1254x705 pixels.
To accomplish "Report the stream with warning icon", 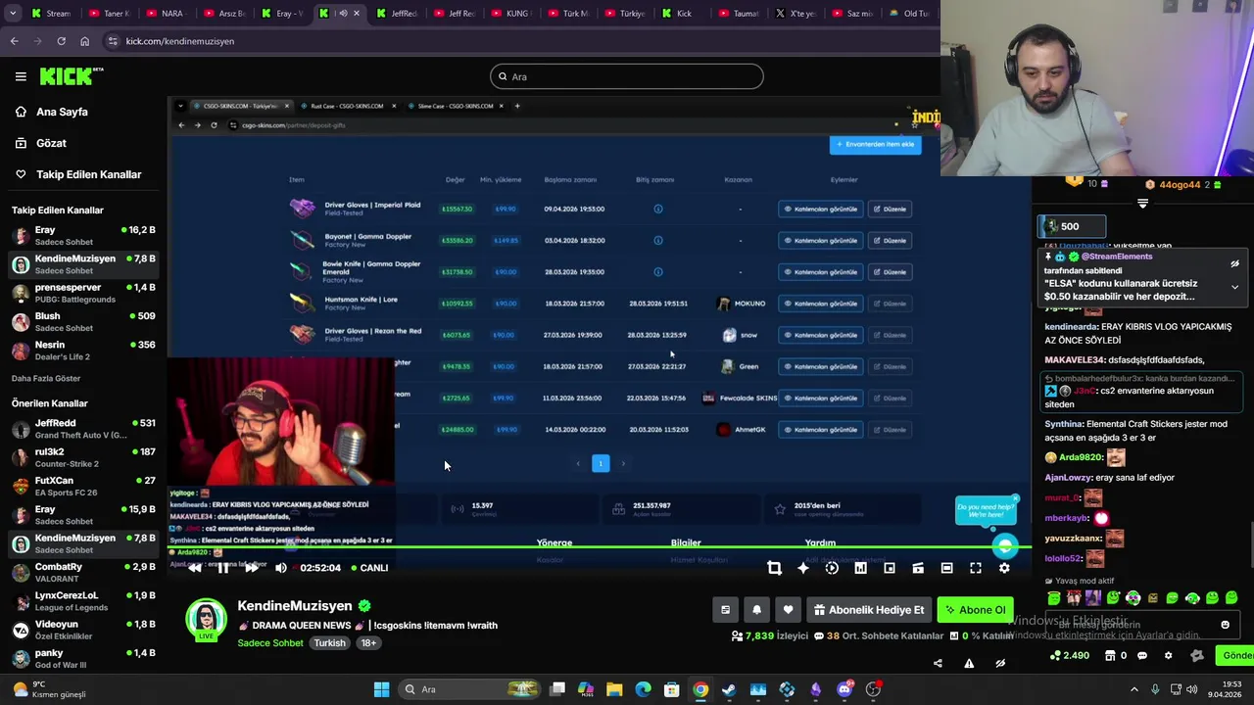I will (x=969, y=663).
